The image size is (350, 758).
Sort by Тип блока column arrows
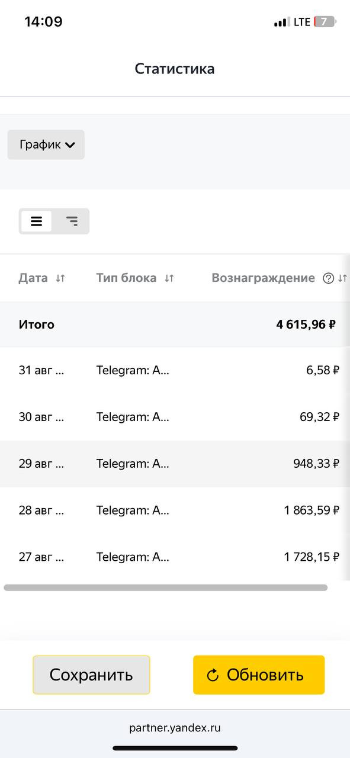(x=169, y=278)
